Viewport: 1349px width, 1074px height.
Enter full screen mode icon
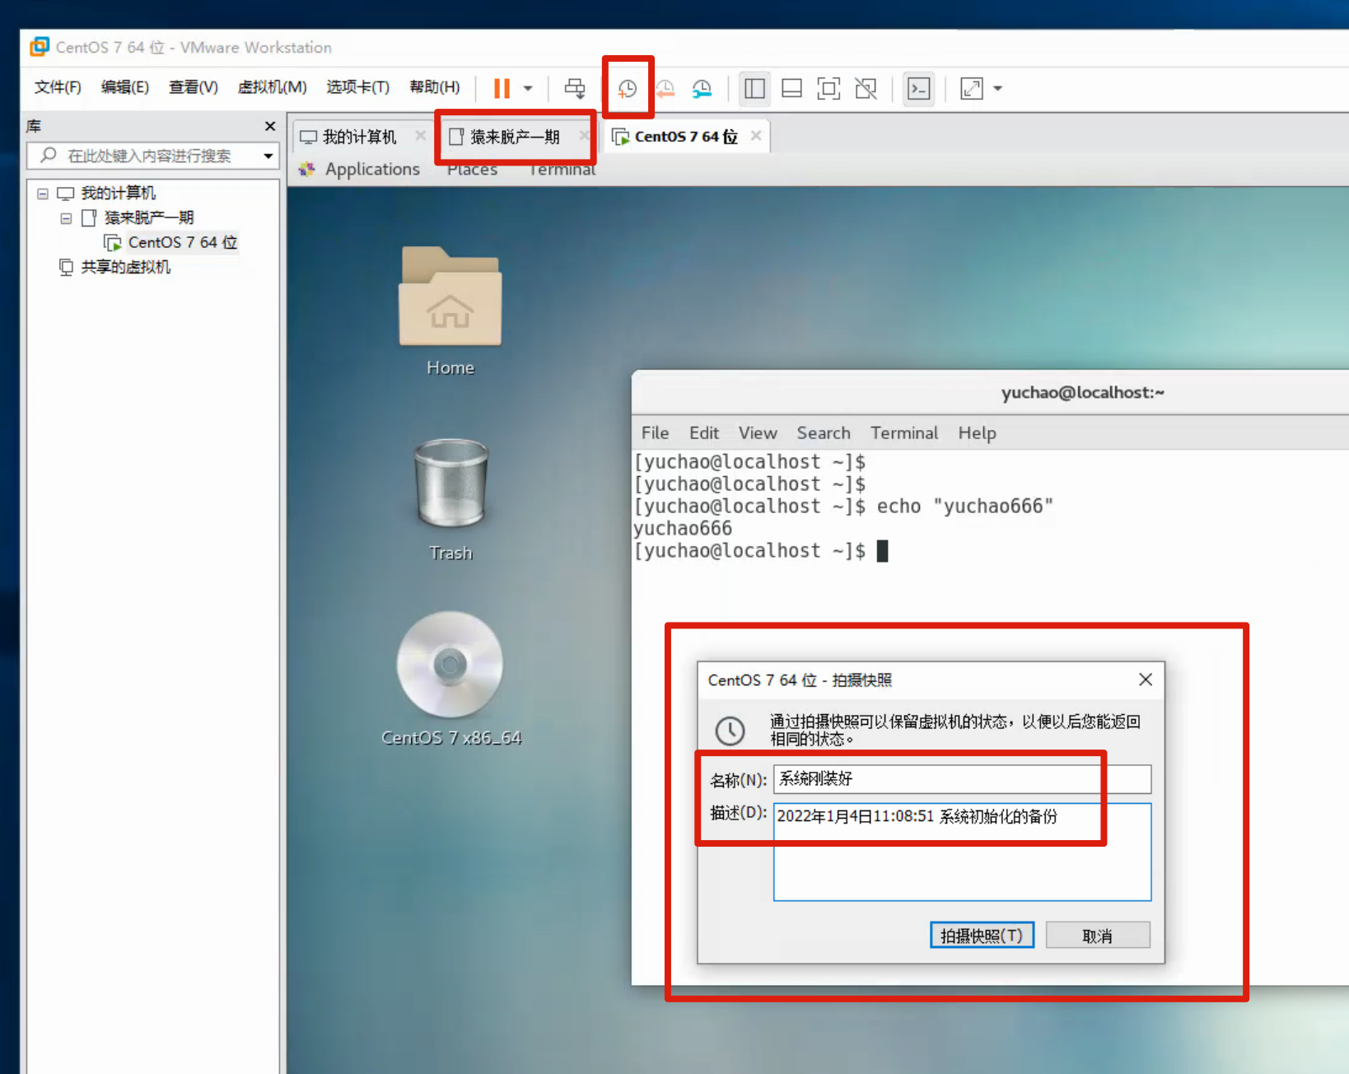coord(829,88)
